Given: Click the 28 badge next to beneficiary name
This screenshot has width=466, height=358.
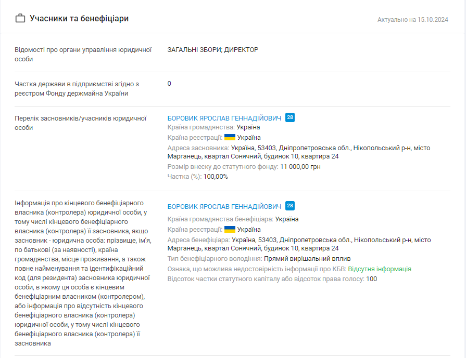Looking at the screenshot, I should [x=290, y=206].
